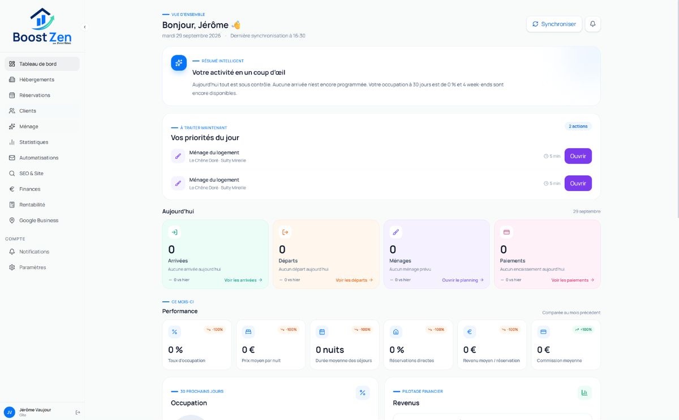Click the logout icon next to Jérôme Vaujour
The width and height of the screenshot is (679, 420).
point(78,412)
